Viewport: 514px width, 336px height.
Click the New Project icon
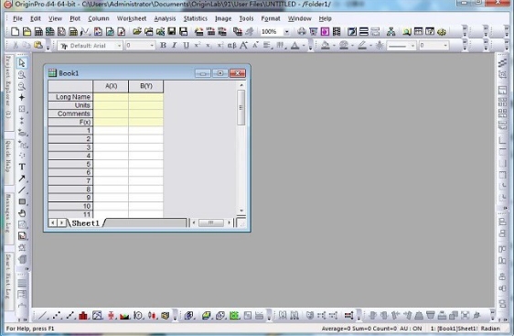point(15,31)
